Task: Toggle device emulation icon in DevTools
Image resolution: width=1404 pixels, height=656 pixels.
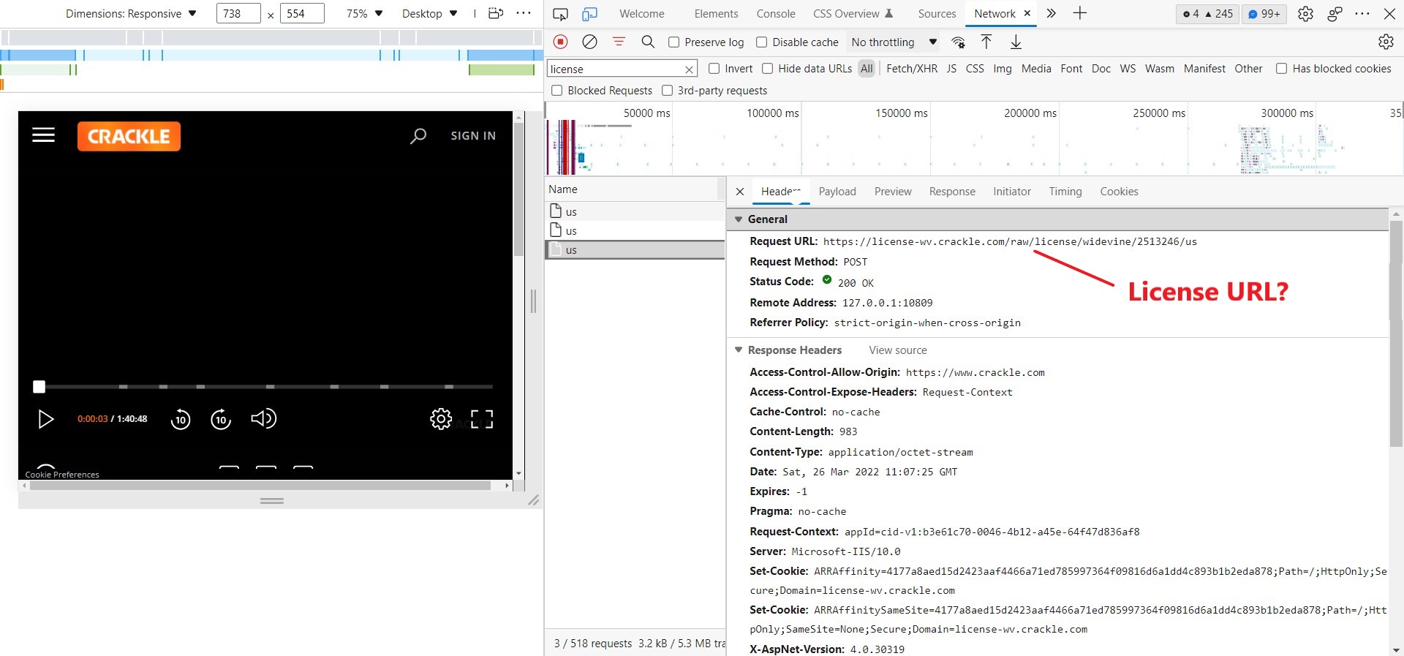Action: (x=589, y=14)
